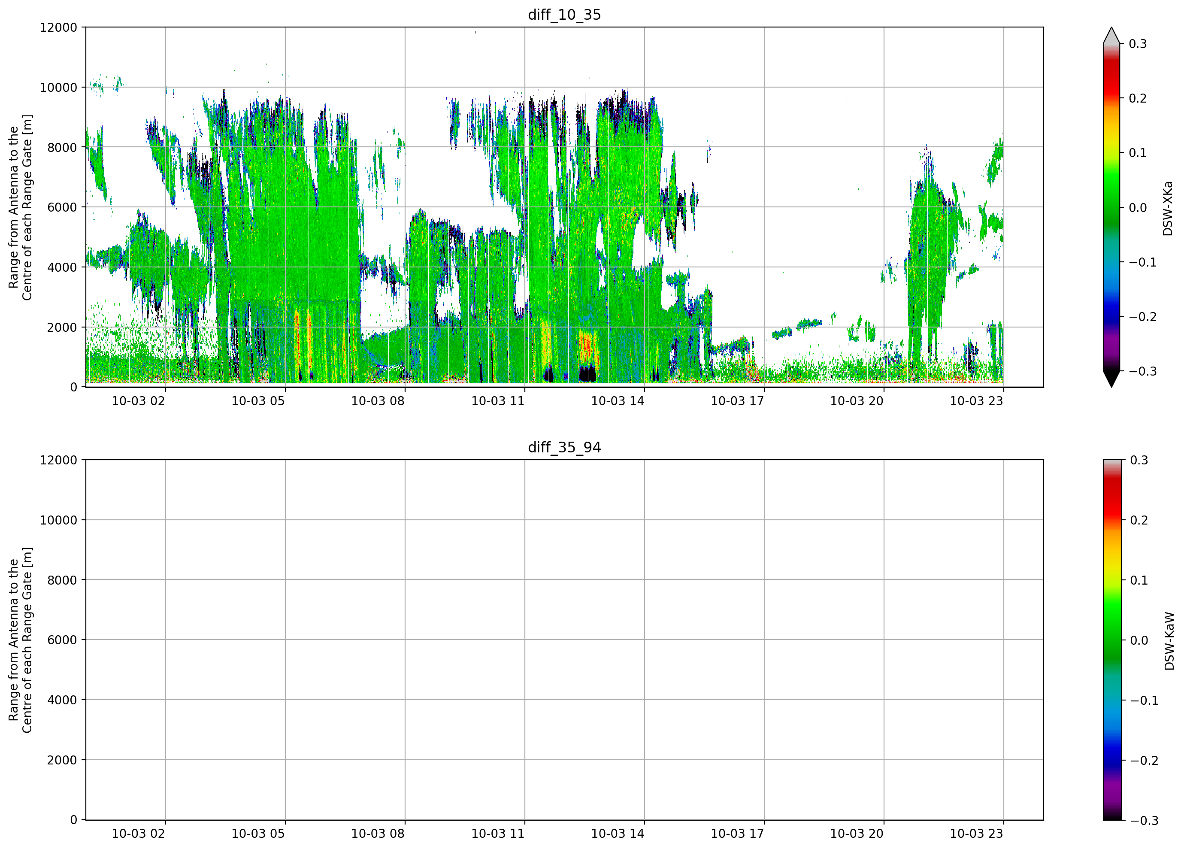The height and width of the screenshot is (849, 1184).
Task: Click the 0.0 tick on DSW-KaW colorbar
Action: [1139, 640]
